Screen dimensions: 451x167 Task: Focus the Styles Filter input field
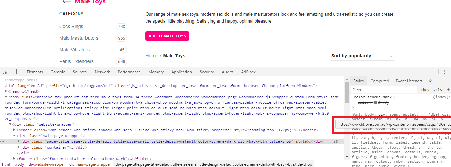click(384, 90)
